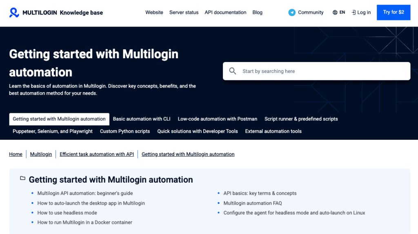Open Script runner & predefined scripts tab
This screenshot has width=418, height=234.
tap(301, 119)
